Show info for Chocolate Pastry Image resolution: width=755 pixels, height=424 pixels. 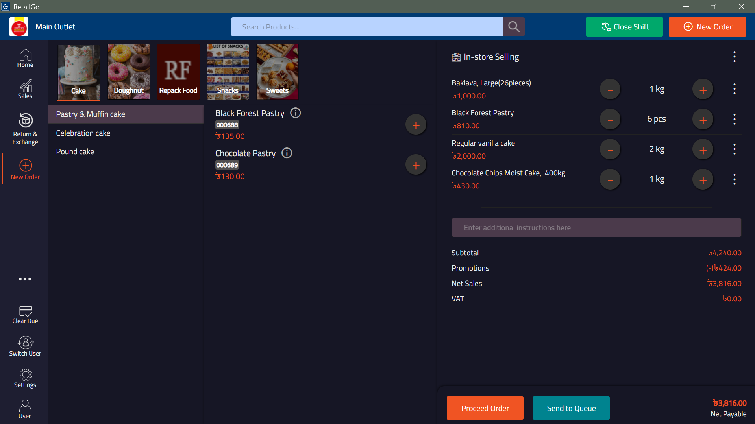(x=287, y=153)
